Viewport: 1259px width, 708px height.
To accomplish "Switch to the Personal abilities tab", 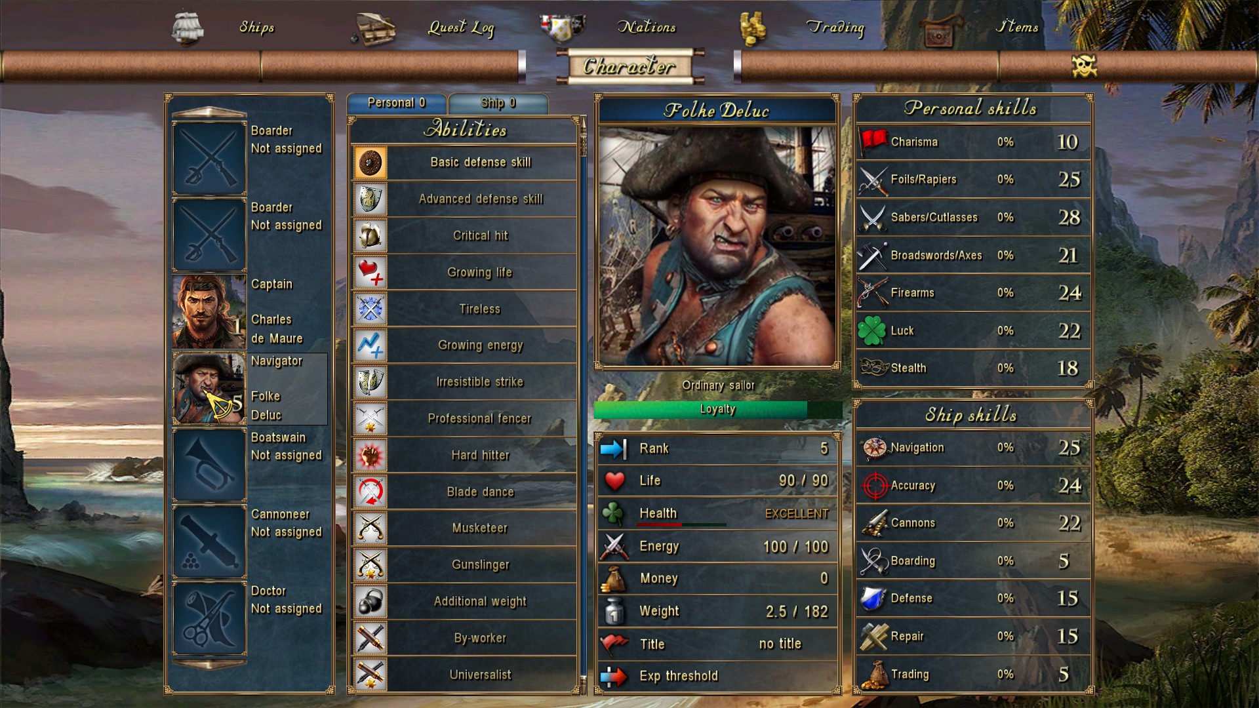I will pyautogui.click(x=397, y=103).
